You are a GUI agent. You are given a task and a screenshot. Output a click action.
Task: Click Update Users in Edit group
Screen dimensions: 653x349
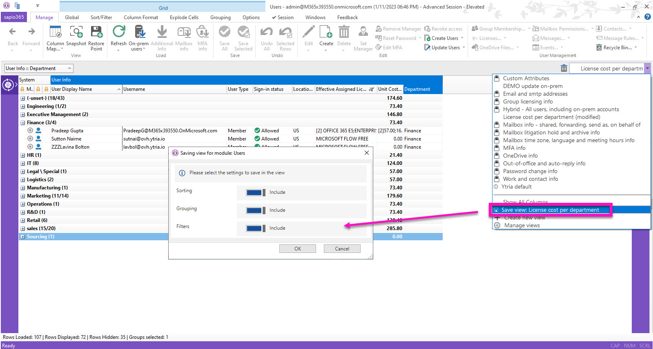click(445, 48)
